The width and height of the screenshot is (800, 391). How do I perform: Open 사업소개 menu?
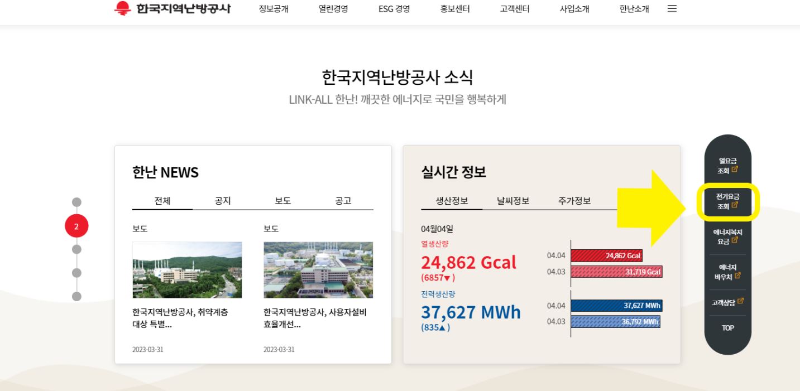(x=574, y=9)
